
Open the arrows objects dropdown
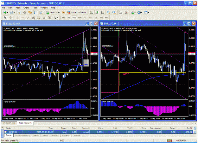click(55, 18)
